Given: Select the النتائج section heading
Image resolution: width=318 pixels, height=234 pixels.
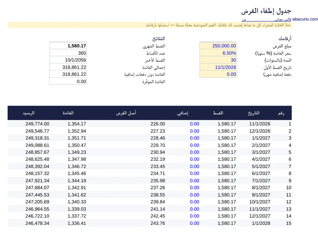Looking at the screenshot, I should (x=159, y=38).
